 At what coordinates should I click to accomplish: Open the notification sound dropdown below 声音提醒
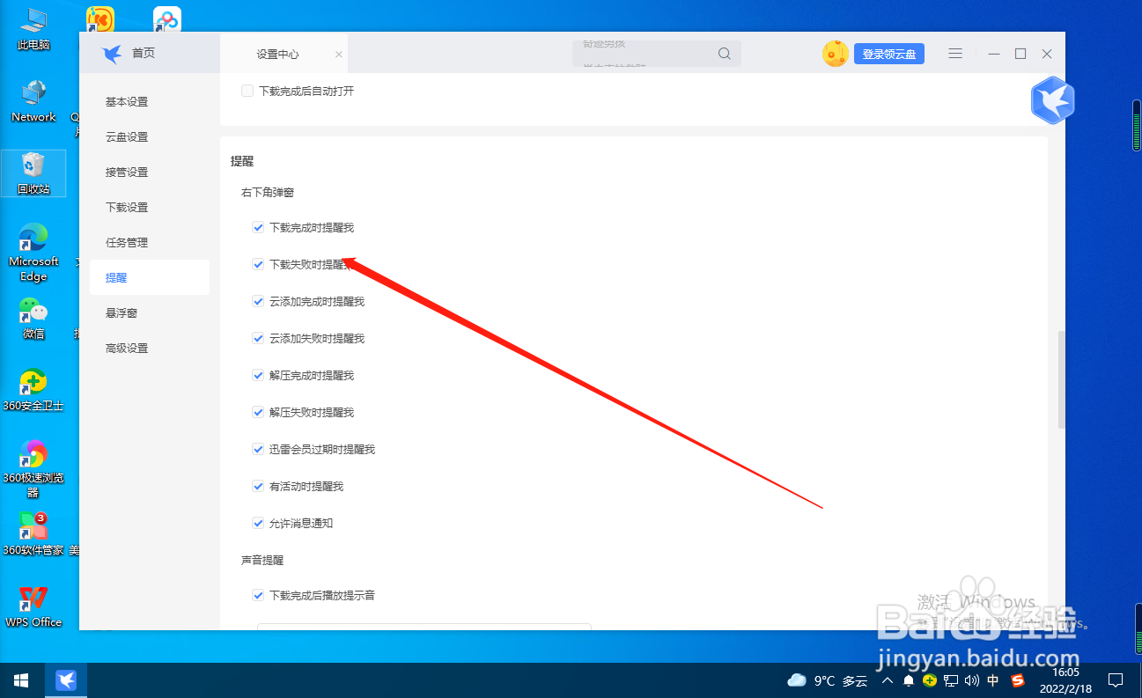[x=423, y=628]
